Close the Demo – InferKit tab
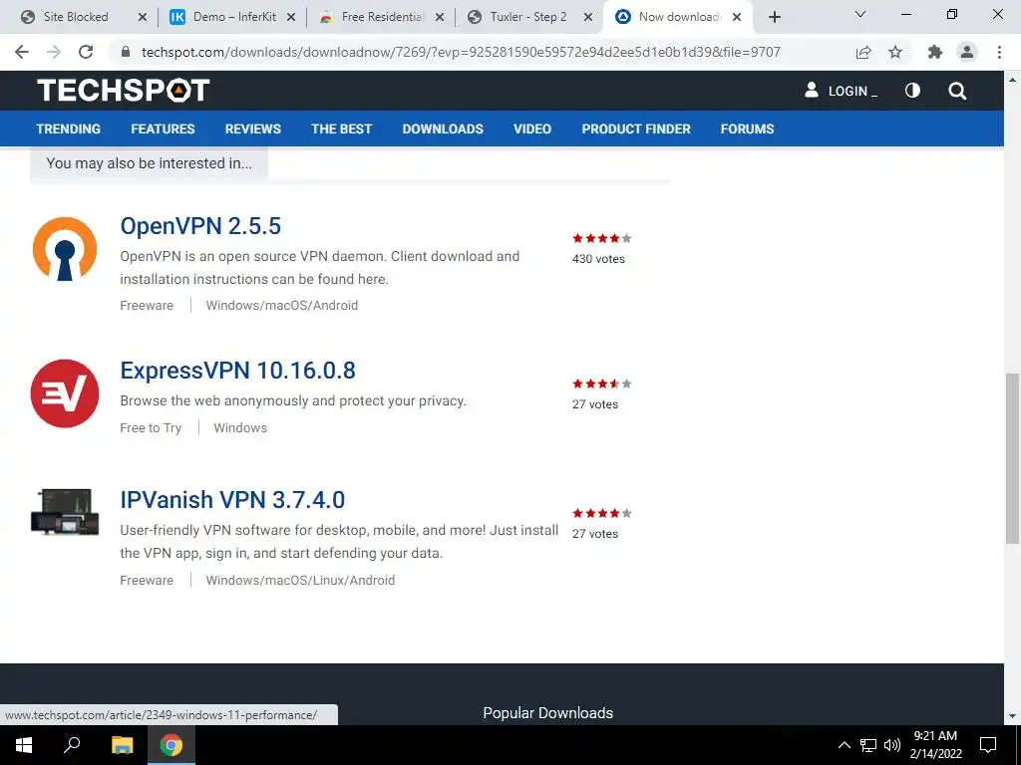 coord(291,17)
